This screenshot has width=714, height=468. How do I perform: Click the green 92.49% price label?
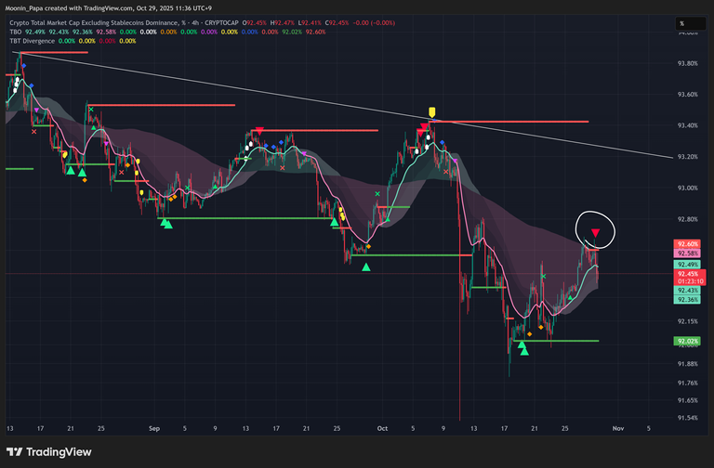pyautogui.click(x=688, y=264)
